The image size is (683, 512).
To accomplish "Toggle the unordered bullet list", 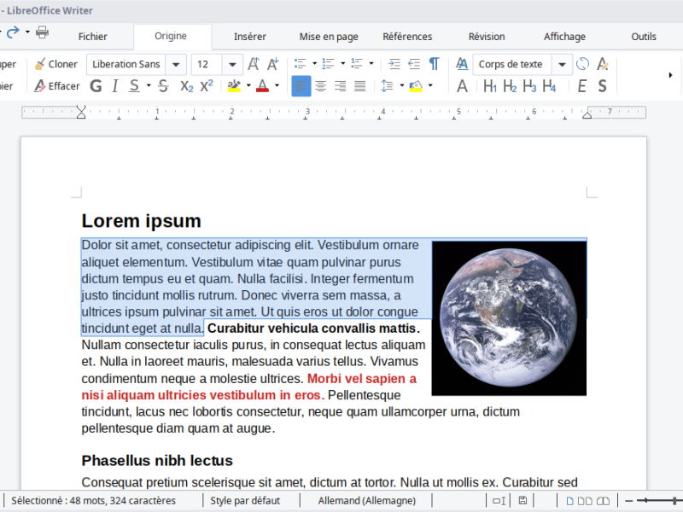I will pyautogui.click(x=301, y=64).
